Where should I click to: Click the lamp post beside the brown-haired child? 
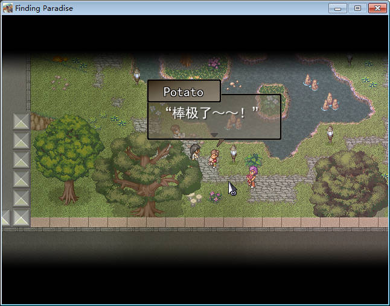233,154
